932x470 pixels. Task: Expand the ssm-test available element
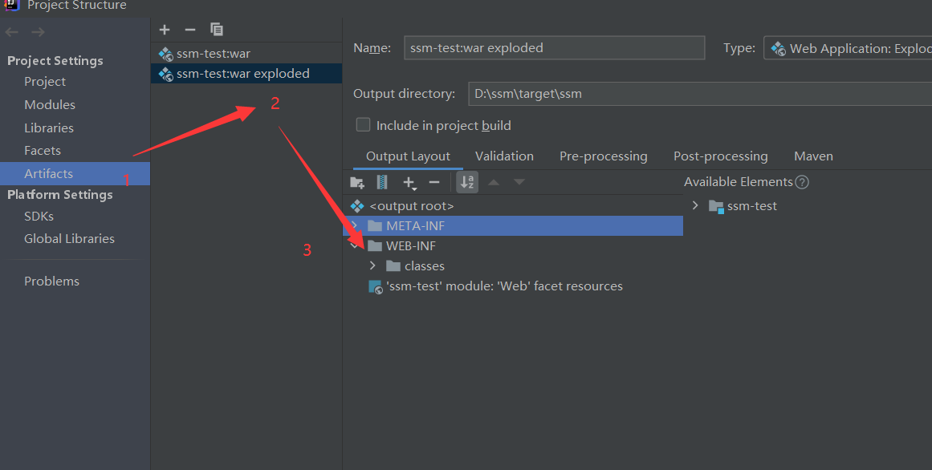tap(695, 205)
